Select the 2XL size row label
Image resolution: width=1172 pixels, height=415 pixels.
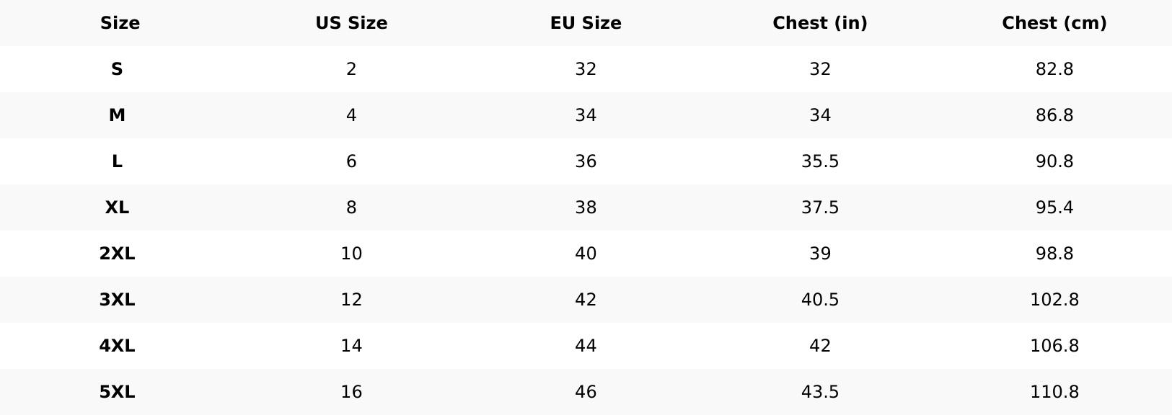[x=117, y=254]
